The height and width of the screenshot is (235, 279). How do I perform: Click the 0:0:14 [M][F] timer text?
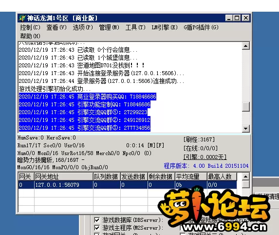(145, 145)
